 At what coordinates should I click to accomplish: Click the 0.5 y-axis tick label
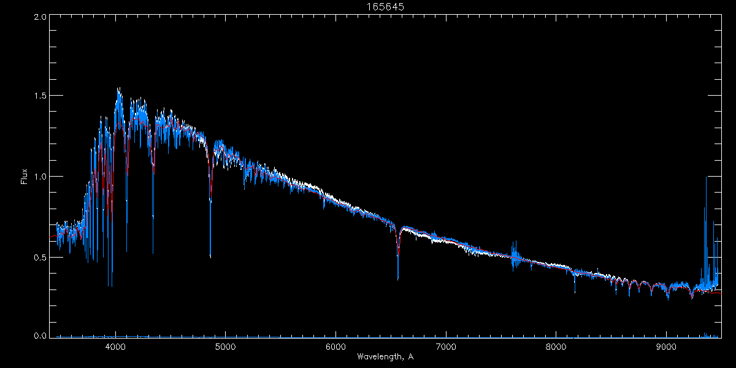click(x=40, y=257)
